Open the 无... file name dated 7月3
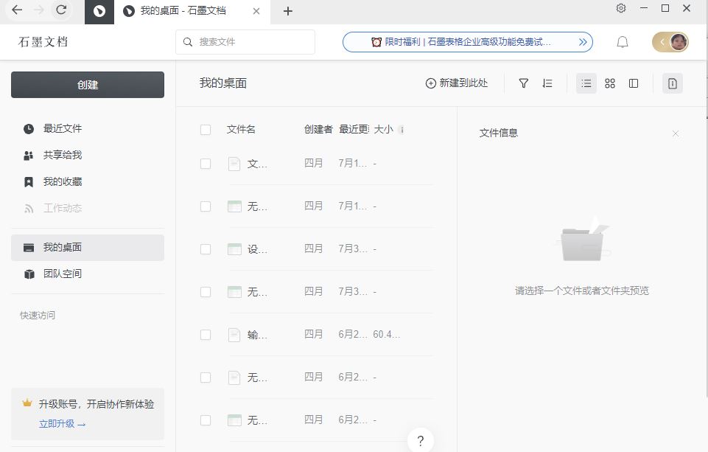708x452 pixels. point(257,292)
